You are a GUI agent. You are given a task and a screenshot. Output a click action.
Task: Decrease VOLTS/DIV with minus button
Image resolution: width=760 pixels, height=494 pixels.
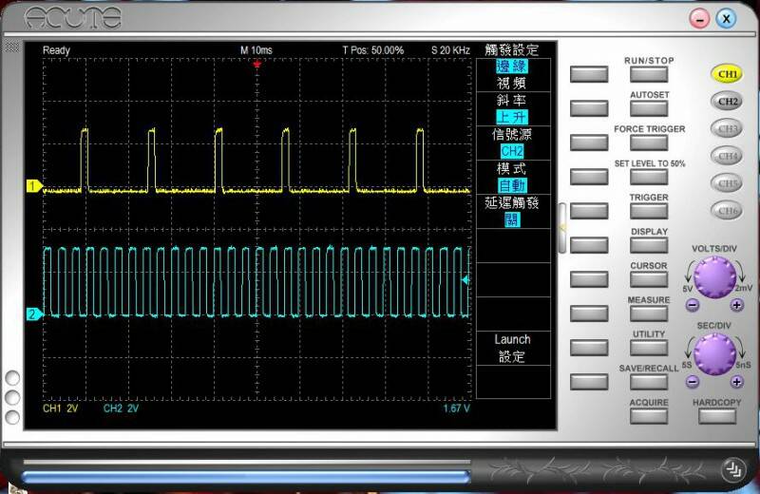coord(693,305)
